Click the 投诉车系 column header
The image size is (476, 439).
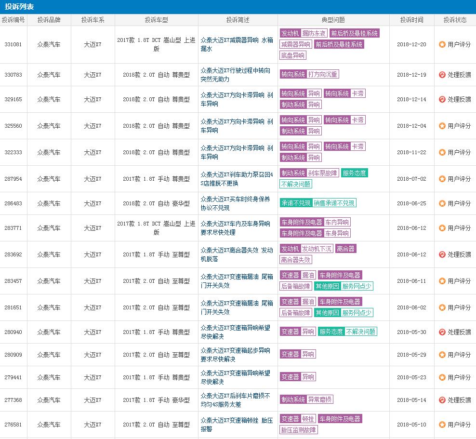point(93,20)
